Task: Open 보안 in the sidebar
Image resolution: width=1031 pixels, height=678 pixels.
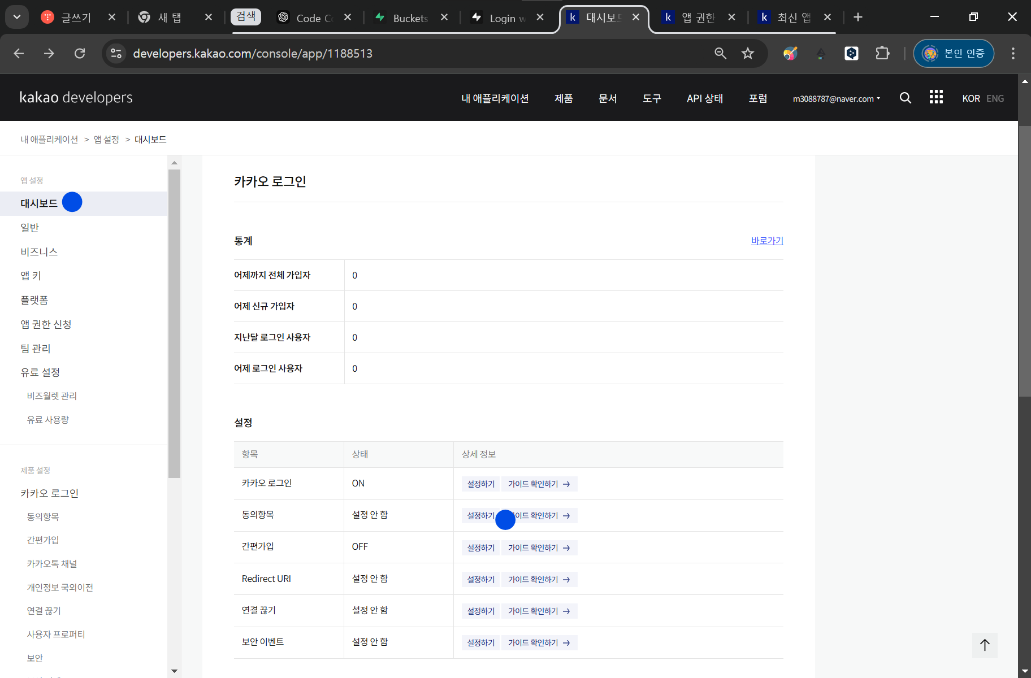Action: click(x=34, y=658)
